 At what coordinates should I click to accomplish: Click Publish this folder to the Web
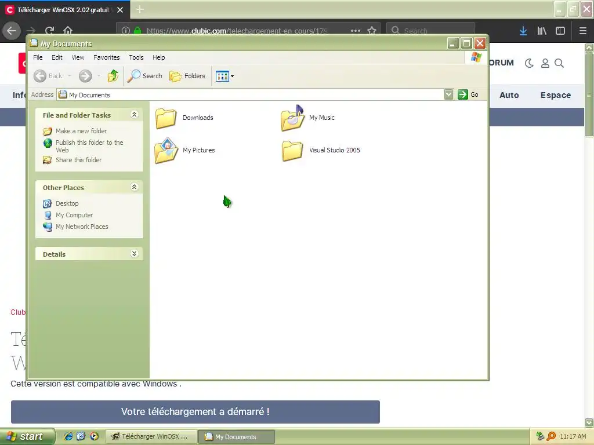(89, 146)
